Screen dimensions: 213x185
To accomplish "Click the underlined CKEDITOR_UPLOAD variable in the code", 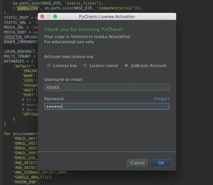I will [21, 37].
